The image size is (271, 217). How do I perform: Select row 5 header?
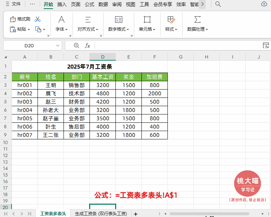point(5,102)
